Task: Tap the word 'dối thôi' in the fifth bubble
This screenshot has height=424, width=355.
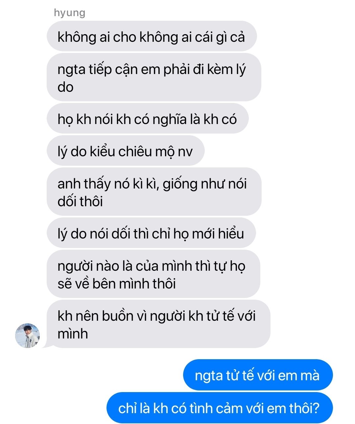Action: coord(80,201)
